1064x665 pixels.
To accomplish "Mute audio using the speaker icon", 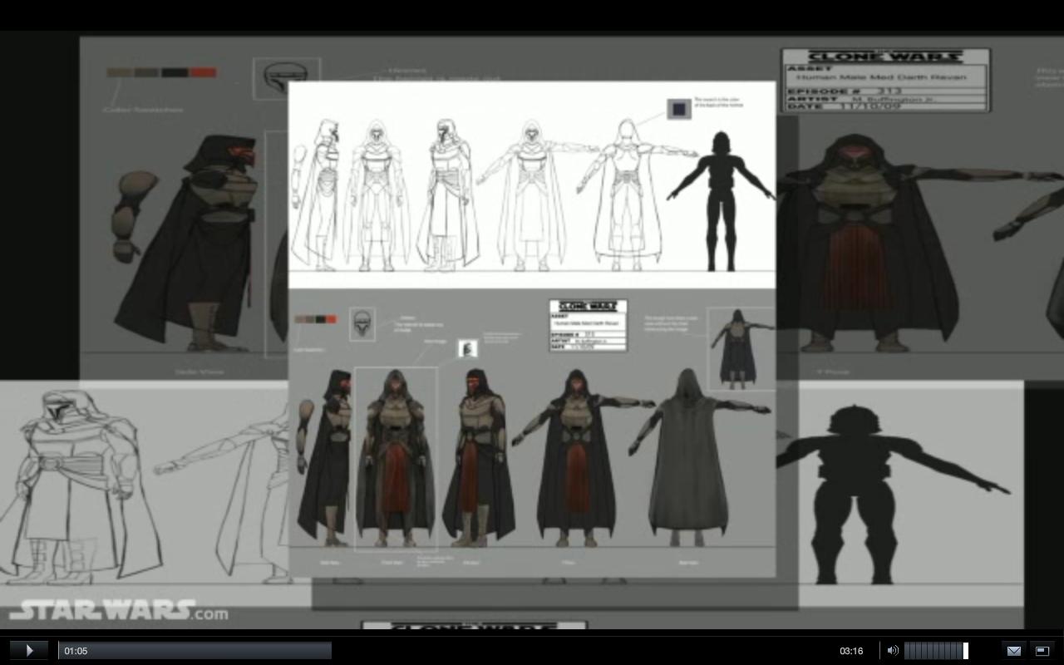I will (892, 651).
